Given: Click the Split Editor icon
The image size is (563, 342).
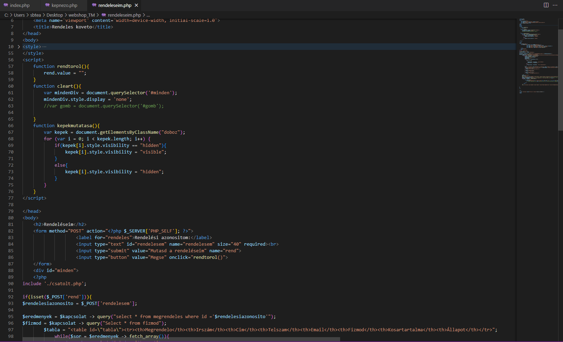Looking at the screenshot, I should coord(546,5).
